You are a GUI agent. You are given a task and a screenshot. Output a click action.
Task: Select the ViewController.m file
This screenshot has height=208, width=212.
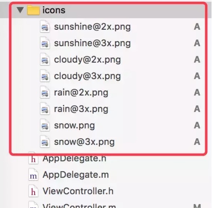[79, 205]
